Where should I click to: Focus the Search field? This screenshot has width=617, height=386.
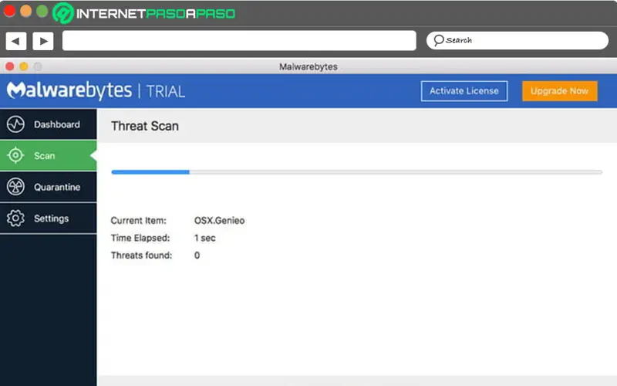pyautogui.click(x=518, y=41)
